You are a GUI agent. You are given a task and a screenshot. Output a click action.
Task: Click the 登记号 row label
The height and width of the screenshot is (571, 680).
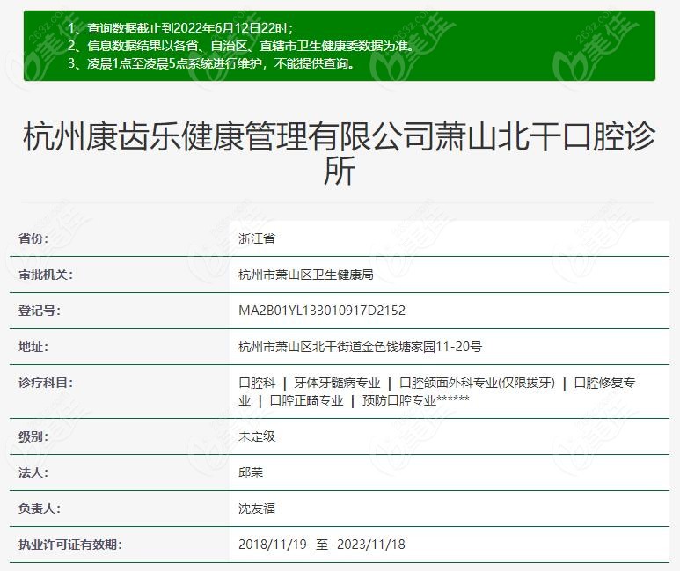tap(40, 311)
